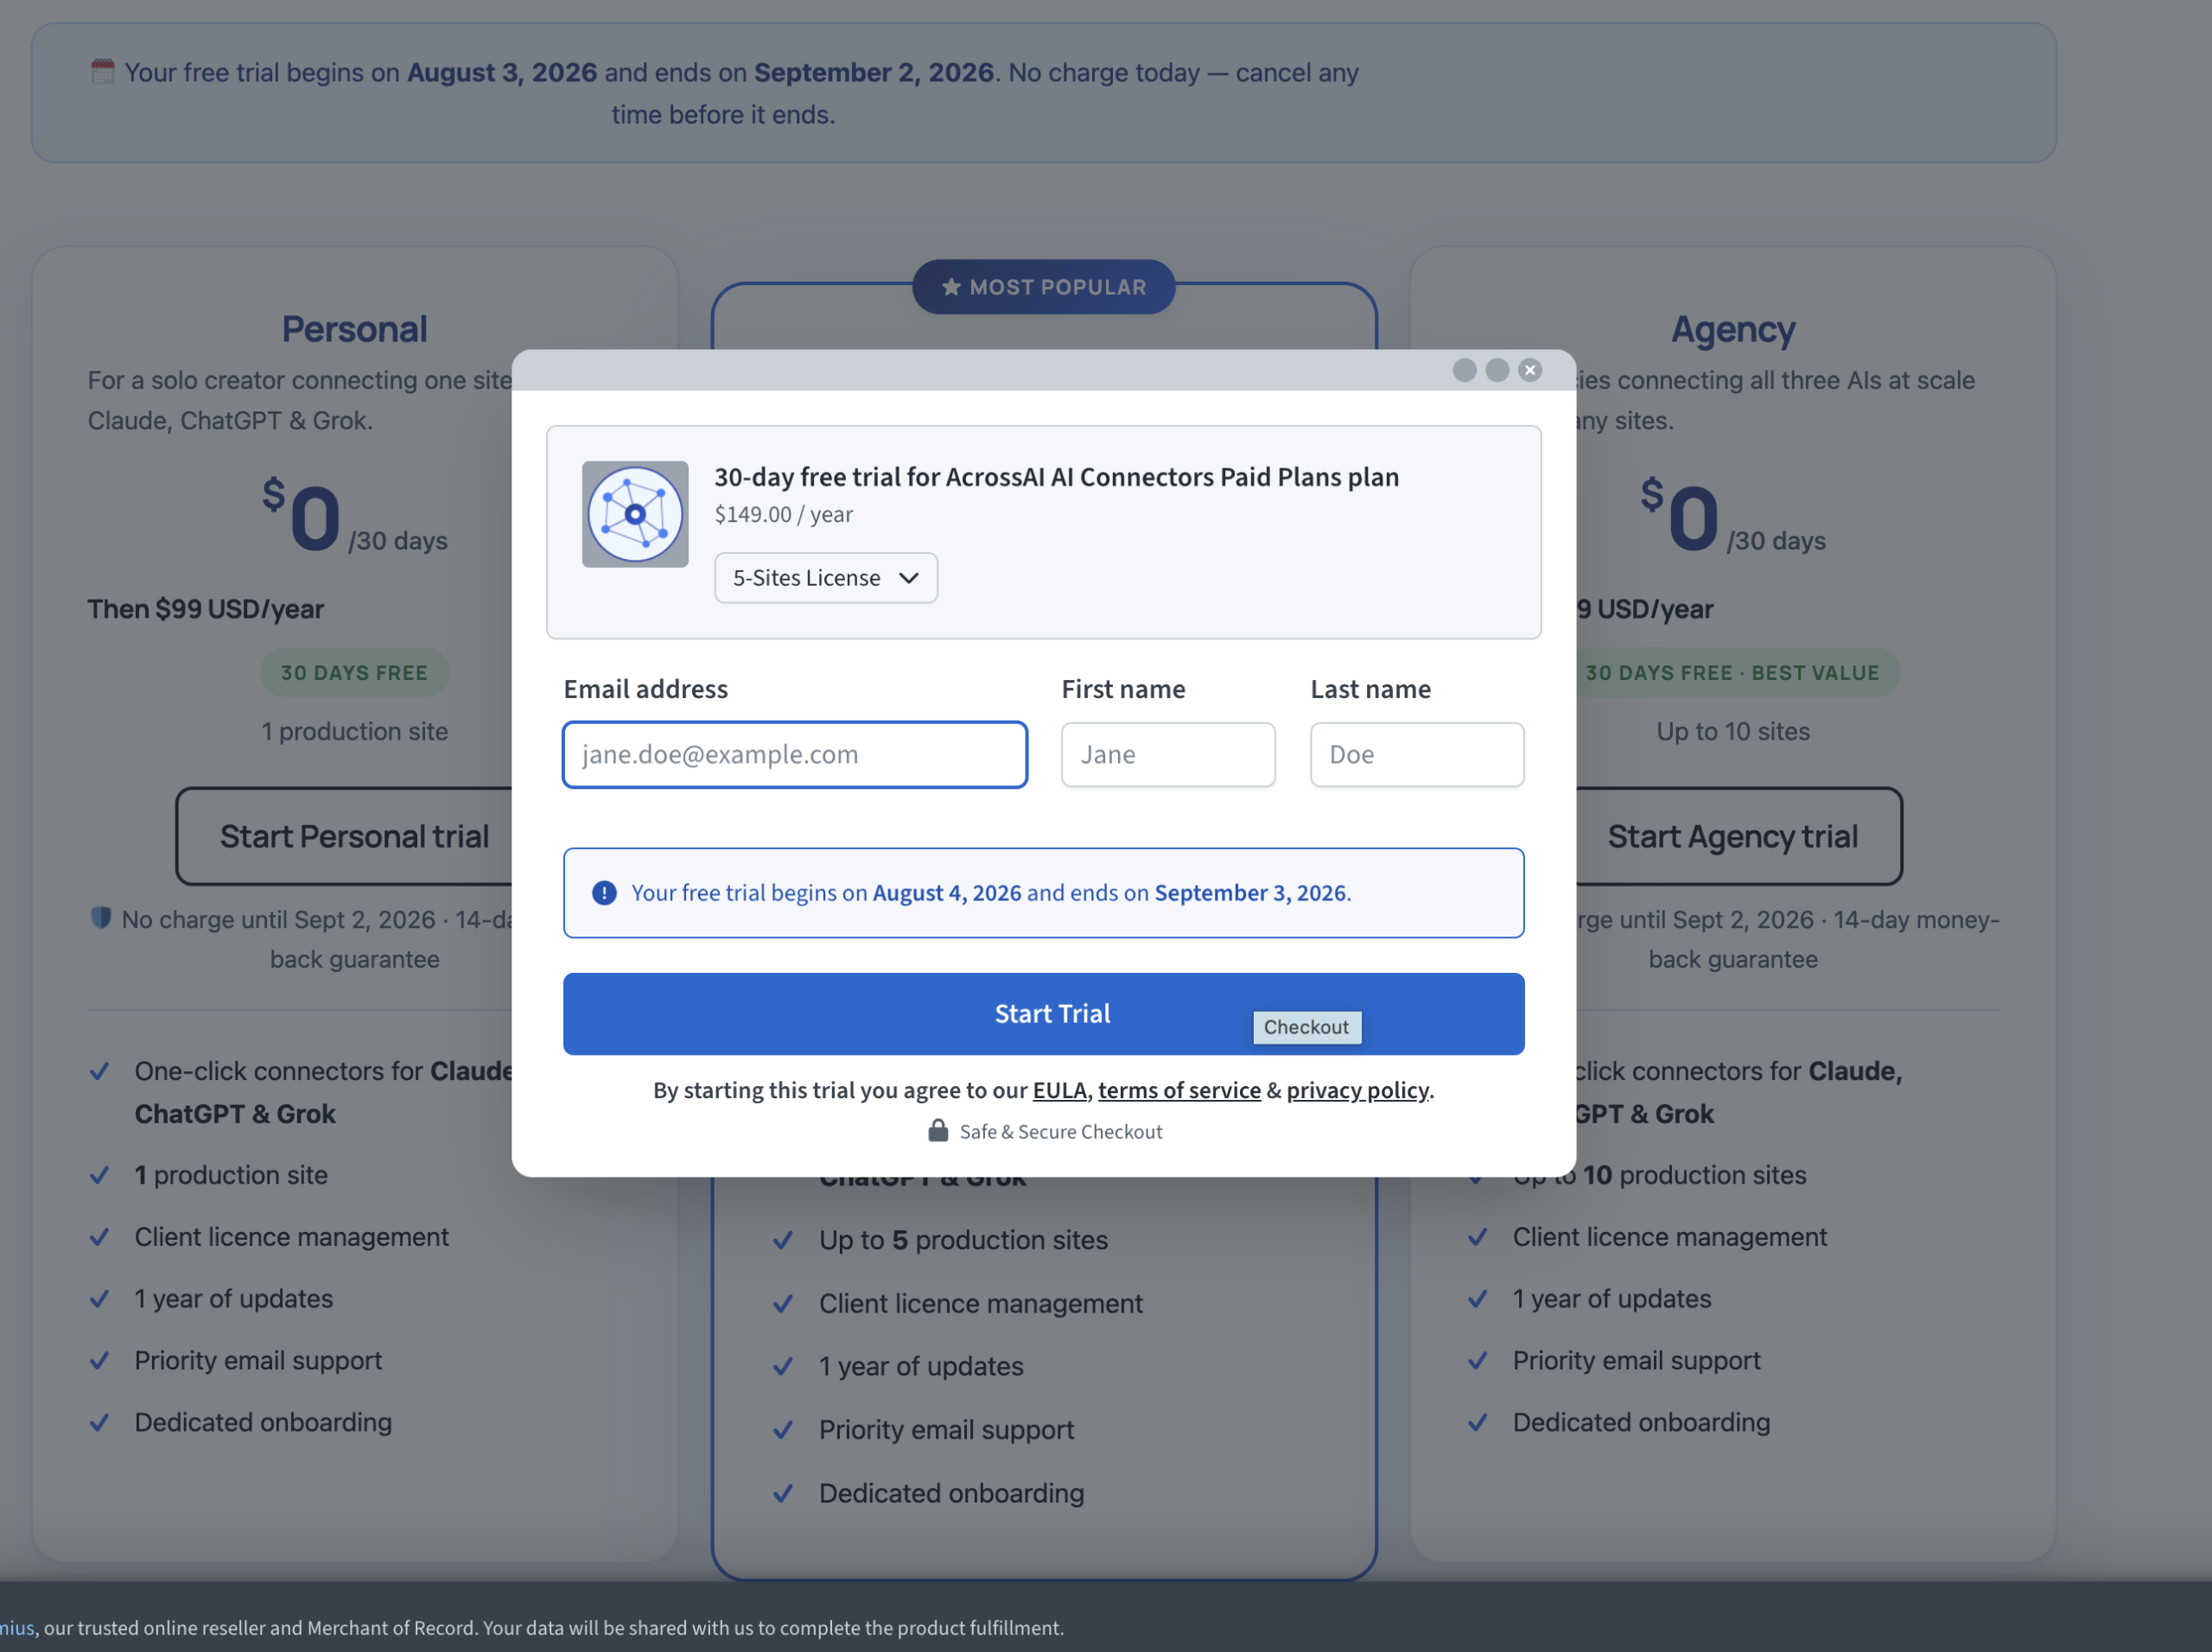The width and height of the screenshot is (2212, 1652).
Task: Click '1 production site' under Personal badge
Action: (354, 732)
